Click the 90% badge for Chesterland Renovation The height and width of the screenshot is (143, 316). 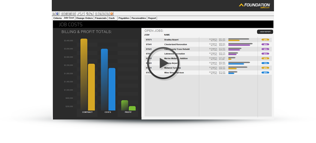pyautogui.click(x=265, y=44)
